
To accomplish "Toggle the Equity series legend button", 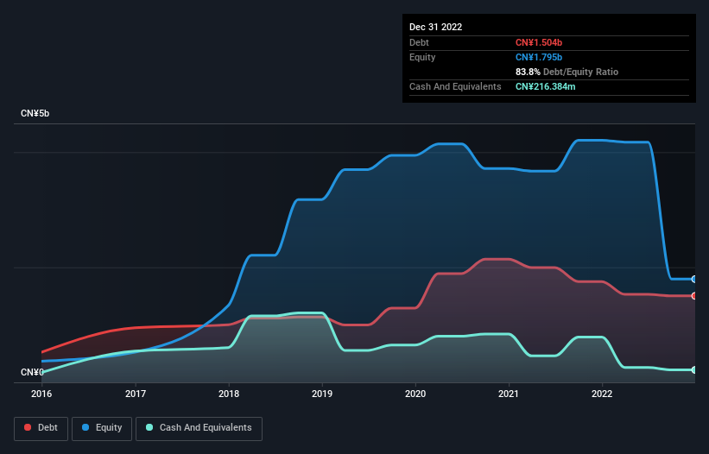I will [x=102, y=428].
